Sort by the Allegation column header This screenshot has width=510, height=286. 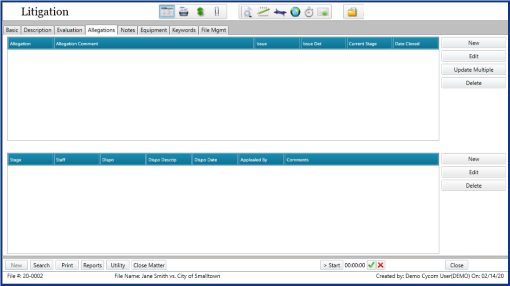click(30, 44)
